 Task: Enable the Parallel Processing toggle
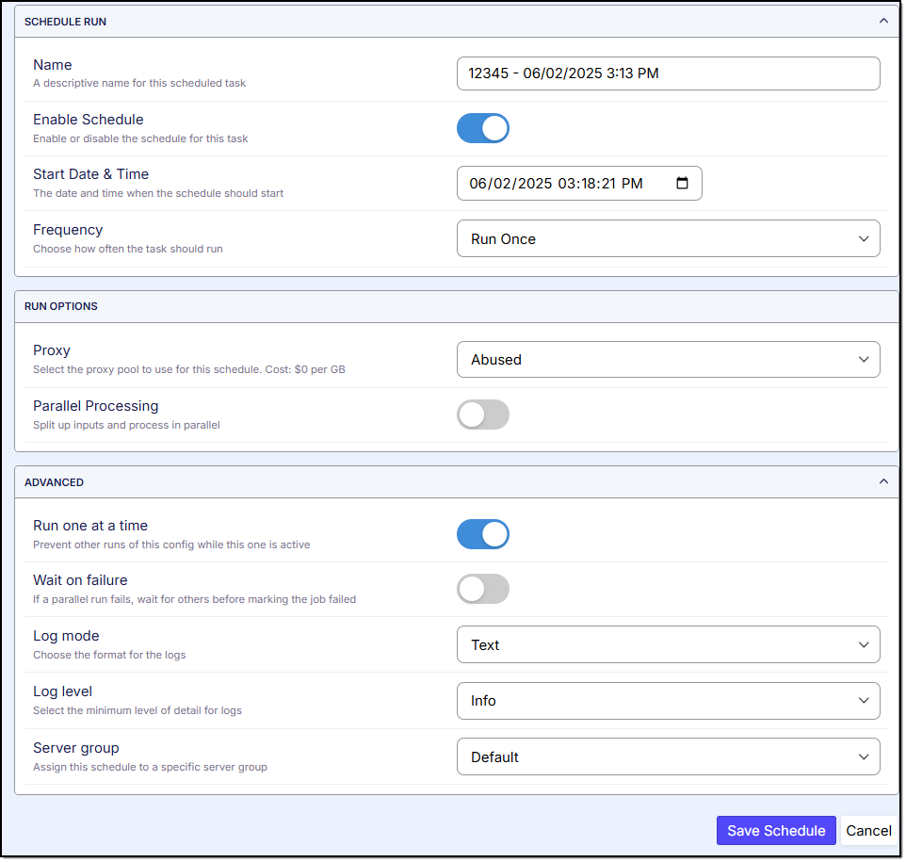482,415
